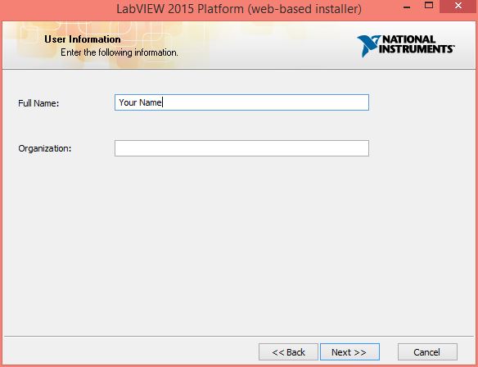Click the 'User Information' heading
This screenshot has width=478, height=367.
83,39
